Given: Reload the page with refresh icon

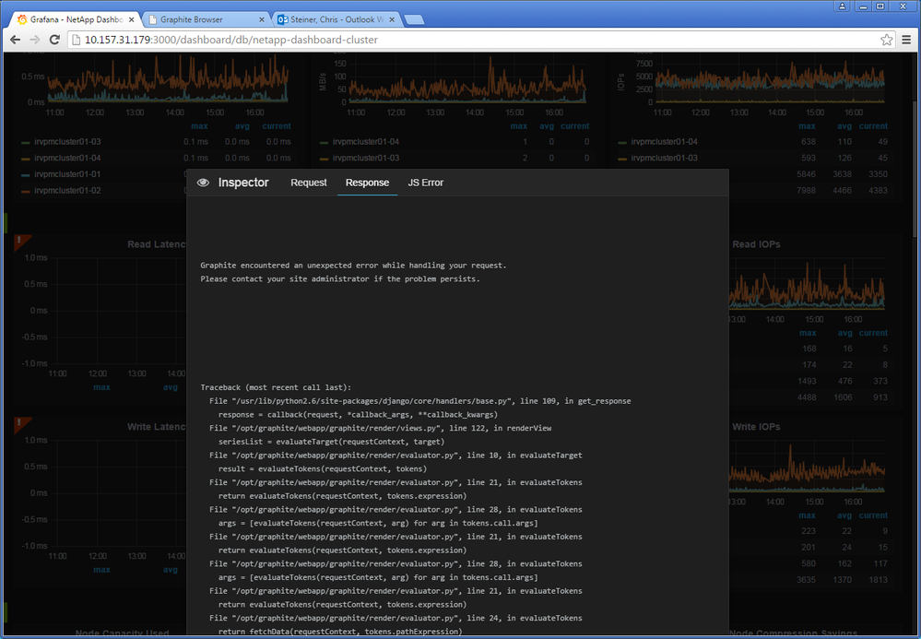Looking at the screenshot, I should point(54,40).
